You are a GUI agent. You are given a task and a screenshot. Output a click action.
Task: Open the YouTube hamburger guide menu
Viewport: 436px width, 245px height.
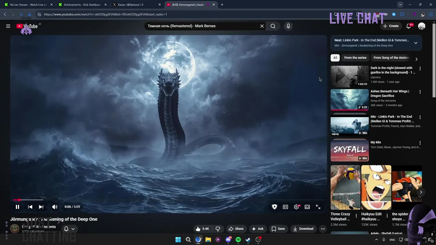point(8,26)
